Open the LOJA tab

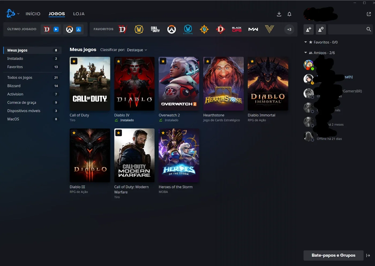79,14
